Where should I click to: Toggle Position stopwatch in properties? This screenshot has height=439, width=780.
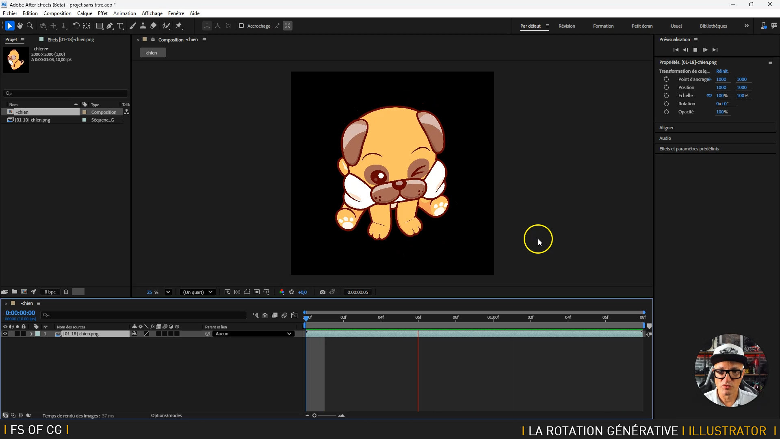click(666, 87)
